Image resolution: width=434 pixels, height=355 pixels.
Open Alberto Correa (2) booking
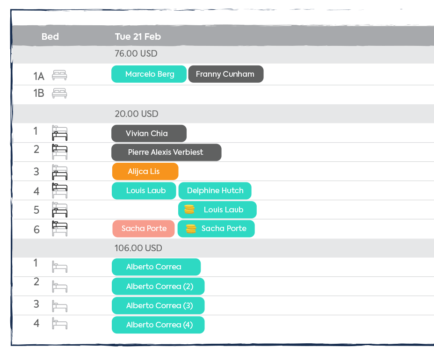point(158,286)
